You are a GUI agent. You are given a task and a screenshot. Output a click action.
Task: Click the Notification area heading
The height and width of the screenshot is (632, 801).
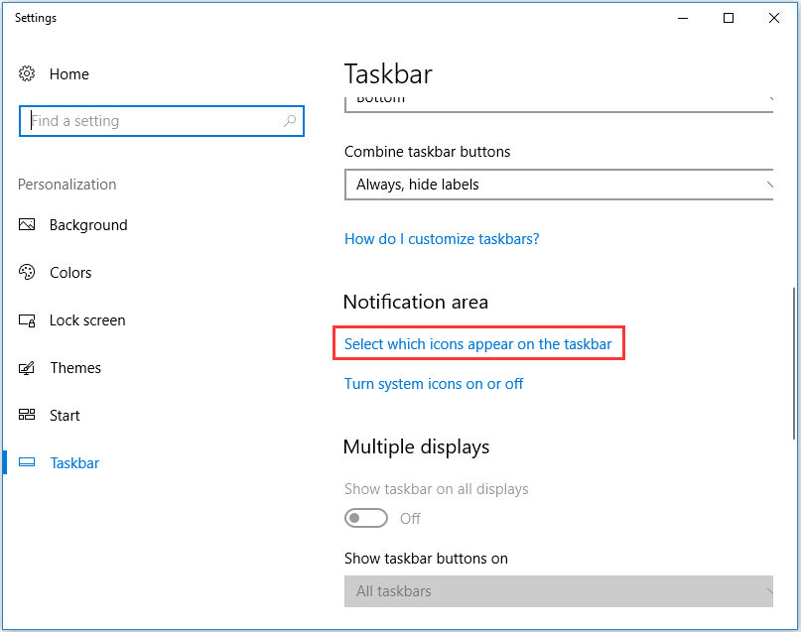pos(416,302)
